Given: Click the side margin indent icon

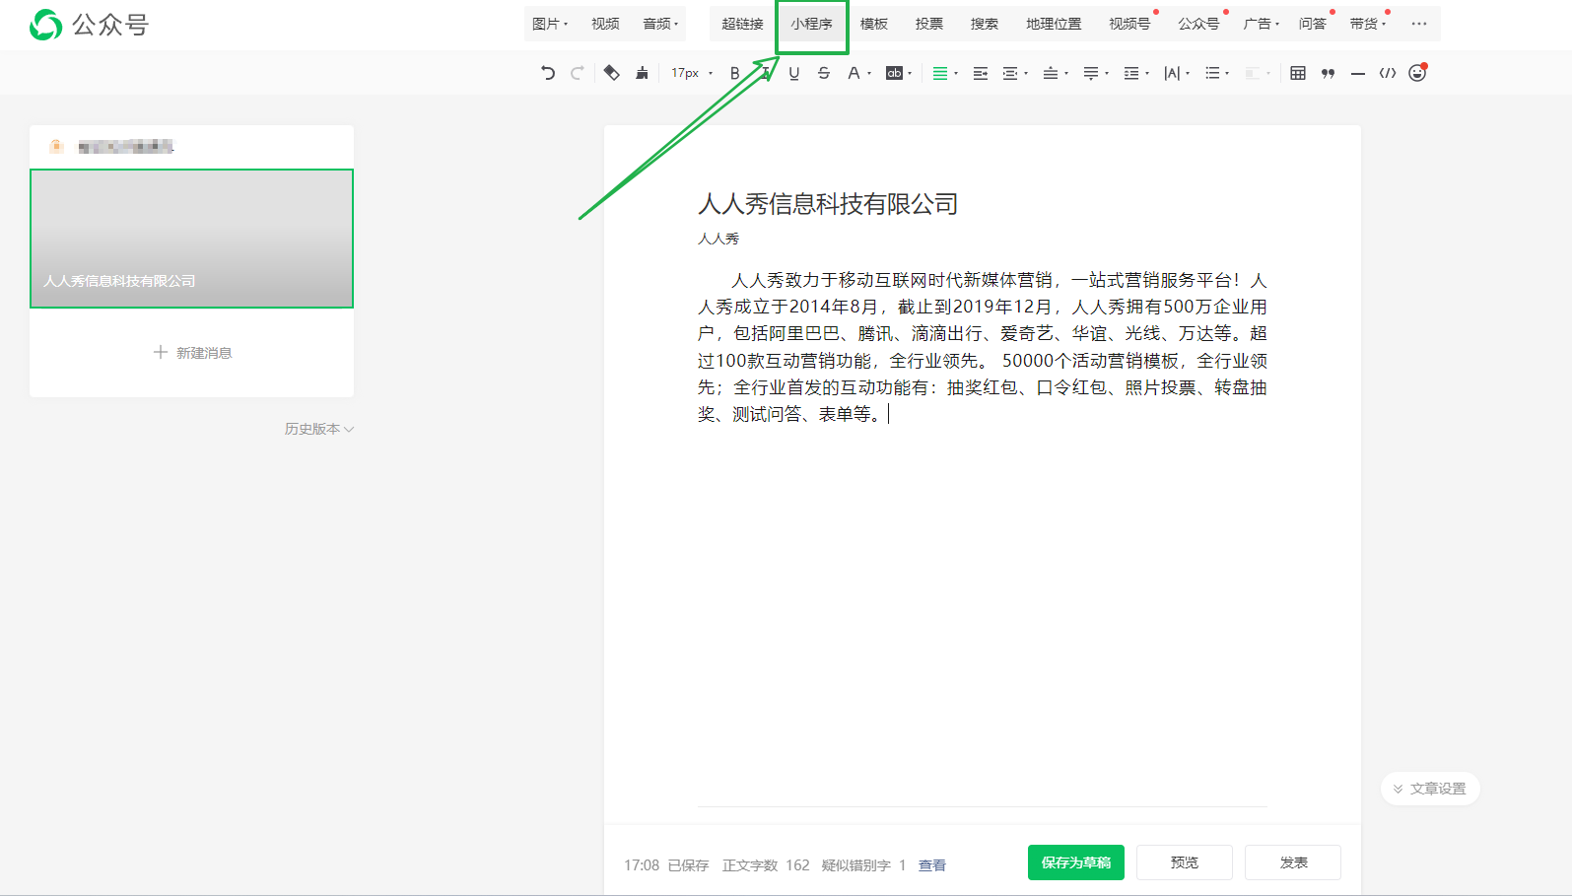Looking at the screenshot, I should [1010, 73].
